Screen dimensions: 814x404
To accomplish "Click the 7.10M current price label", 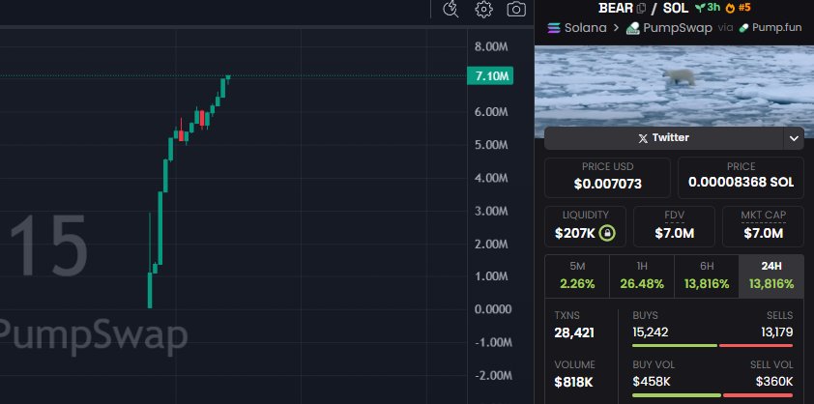I will [490, 76].
